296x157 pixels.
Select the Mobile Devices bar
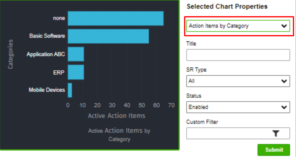pos(70,90)
